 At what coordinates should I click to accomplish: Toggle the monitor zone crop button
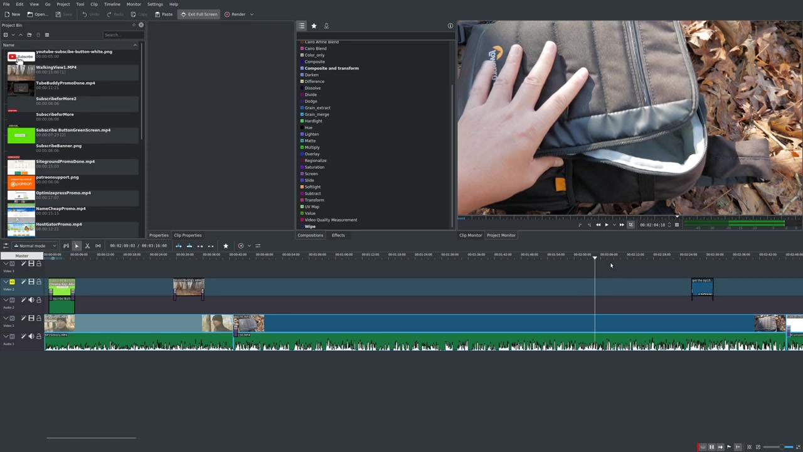click(x=631, y=225)
